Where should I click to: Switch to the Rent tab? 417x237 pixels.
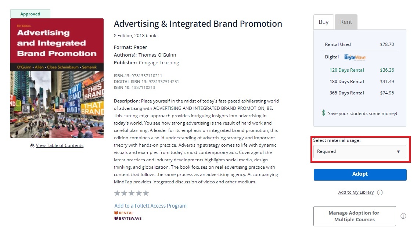click(x=346, y=22)
